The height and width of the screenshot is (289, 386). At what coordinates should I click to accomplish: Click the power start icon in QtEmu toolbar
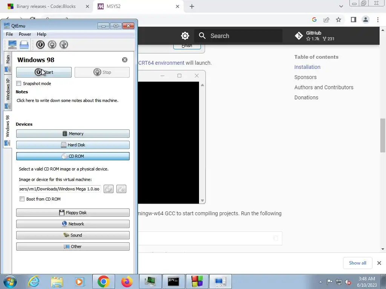[40, 44]
